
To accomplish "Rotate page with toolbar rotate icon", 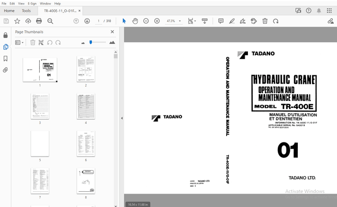I will 276,21.
